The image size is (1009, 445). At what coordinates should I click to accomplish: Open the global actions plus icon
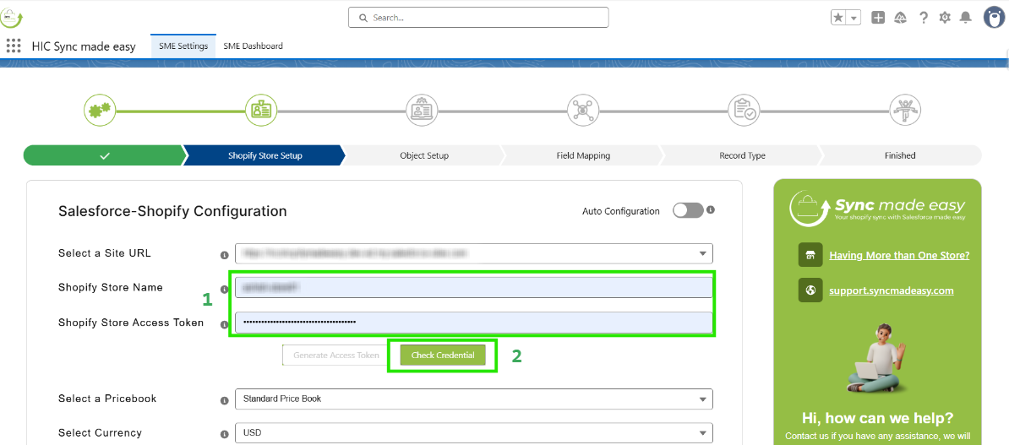click(878, 18)
